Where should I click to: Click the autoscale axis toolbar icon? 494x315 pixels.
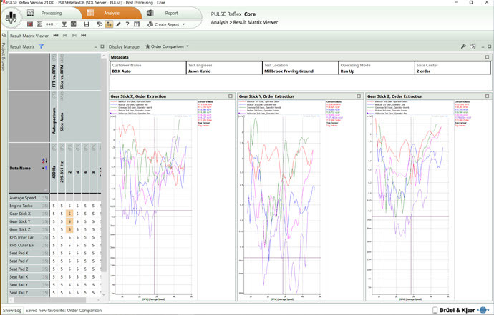click(x=64, y=24)
